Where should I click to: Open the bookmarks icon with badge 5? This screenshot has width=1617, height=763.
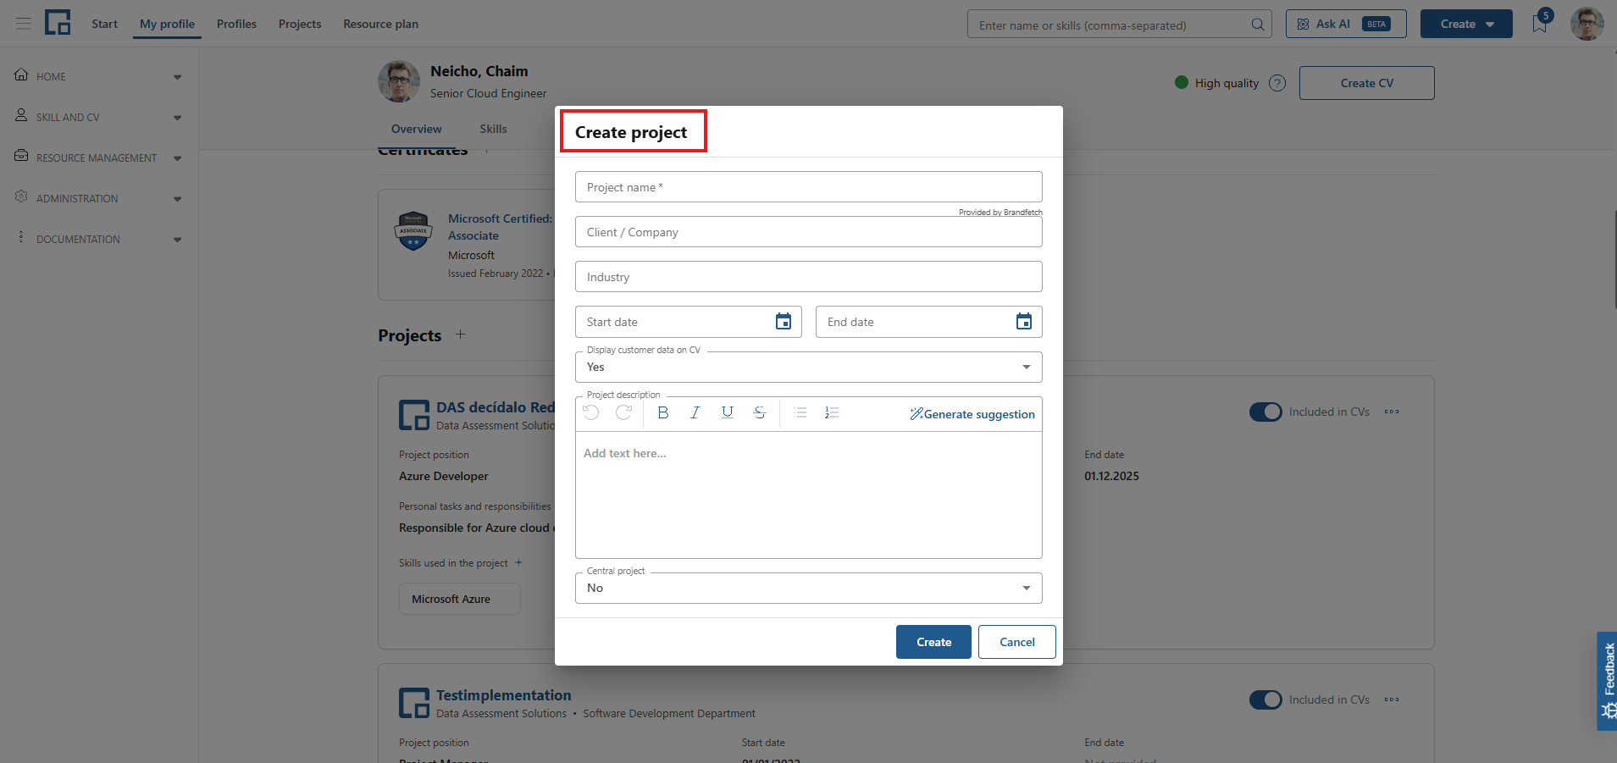[x=1540, y=24]
